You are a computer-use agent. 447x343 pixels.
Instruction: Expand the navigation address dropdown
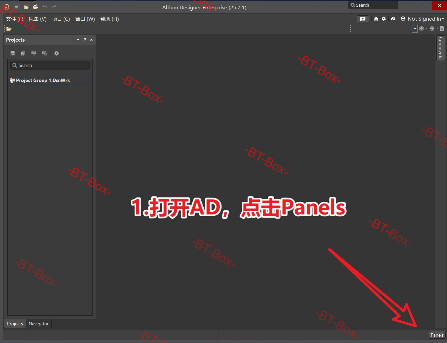click(415, 29)
